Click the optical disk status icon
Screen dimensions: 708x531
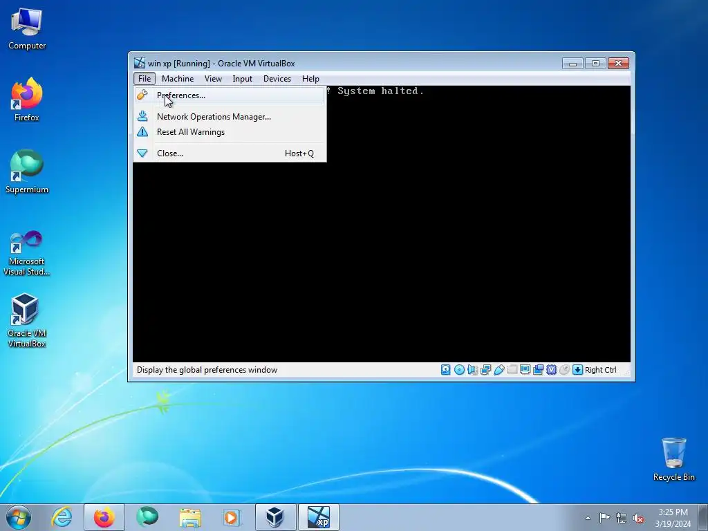pos(459,370)
